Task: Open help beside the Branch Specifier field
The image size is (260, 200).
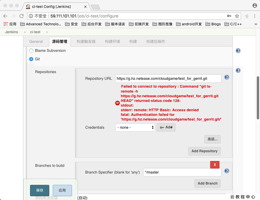Action: pos(226,171)
